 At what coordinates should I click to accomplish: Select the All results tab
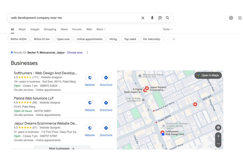click(x=13, y=29)
